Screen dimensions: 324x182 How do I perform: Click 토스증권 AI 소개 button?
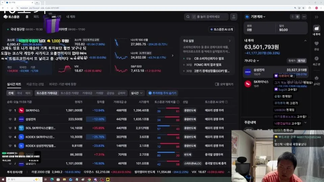[221, 29]
